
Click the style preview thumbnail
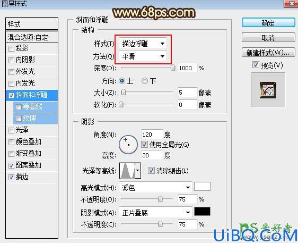(268, 90)
